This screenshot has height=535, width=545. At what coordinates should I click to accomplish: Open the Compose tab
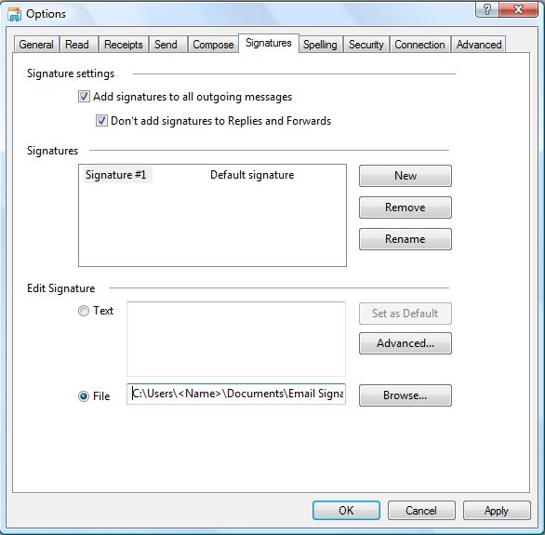213,45
